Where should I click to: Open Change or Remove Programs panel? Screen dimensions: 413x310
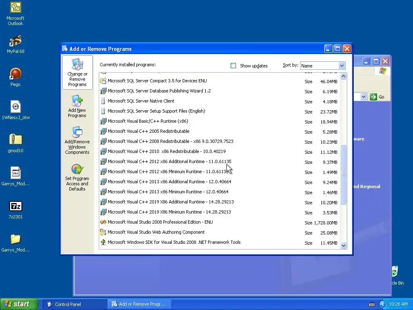pos(77,73)
